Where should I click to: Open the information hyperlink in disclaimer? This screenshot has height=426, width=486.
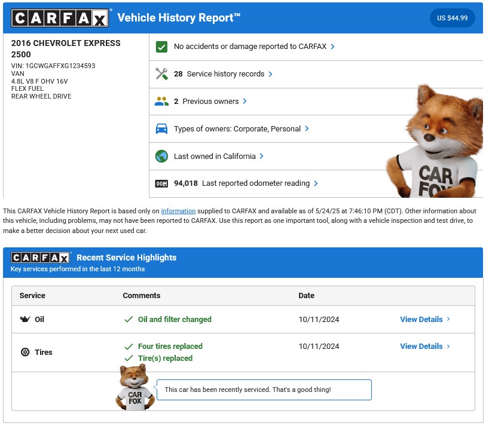point(178,211)
